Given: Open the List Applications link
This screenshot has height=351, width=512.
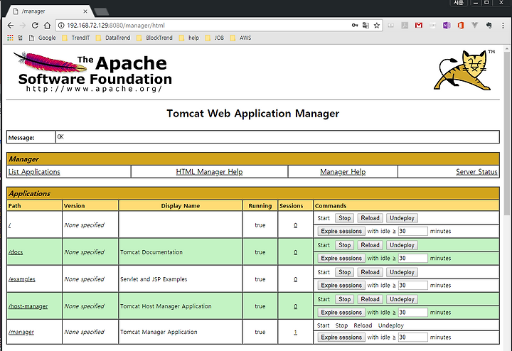Looking at the screenshot, I should (x=34, y=172).
